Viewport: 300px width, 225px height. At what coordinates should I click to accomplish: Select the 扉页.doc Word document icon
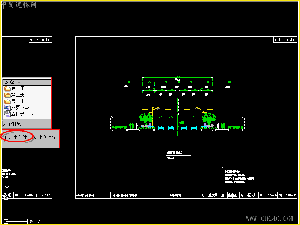tap(7, 108)
